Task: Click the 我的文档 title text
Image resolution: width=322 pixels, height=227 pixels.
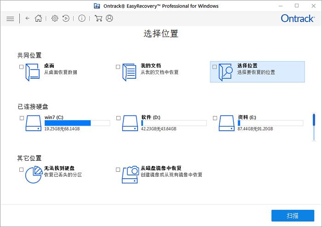Action: pyautogui.click(x=151, y=65)
